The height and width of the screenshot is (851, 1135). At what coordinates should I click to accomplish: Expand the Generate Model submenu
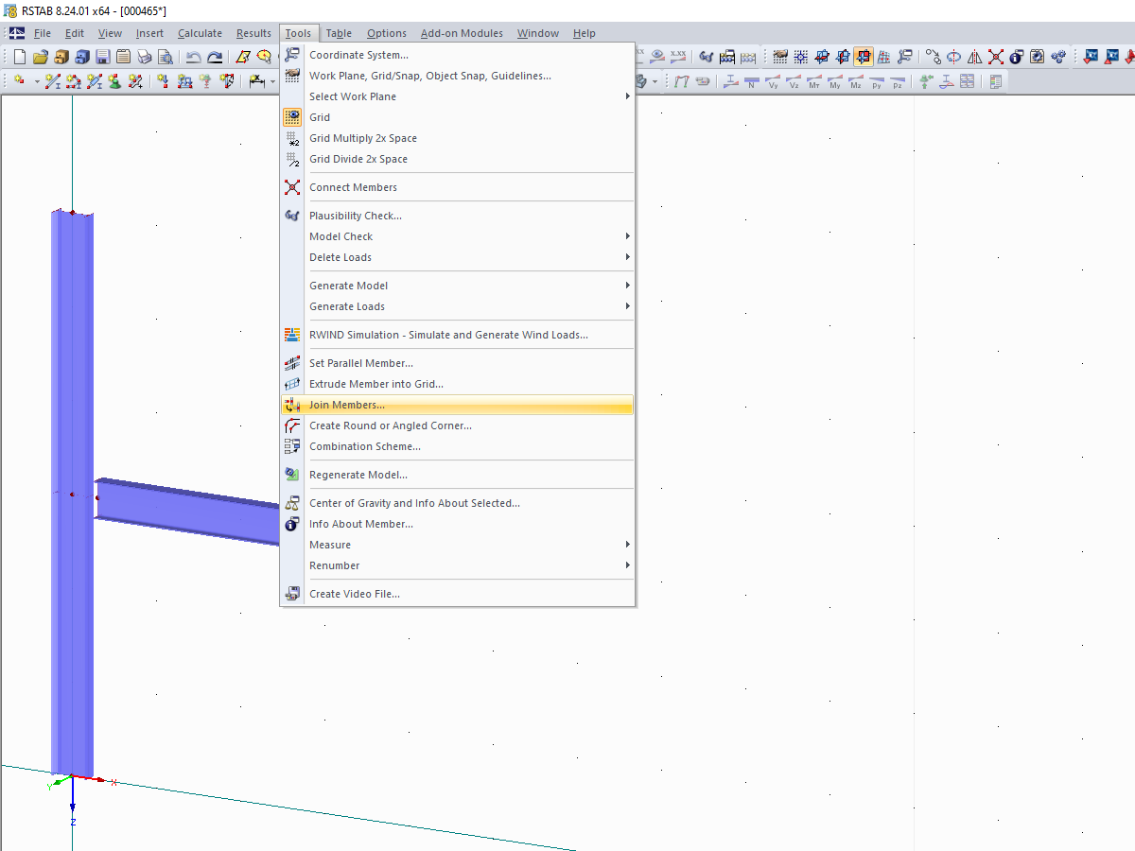[457, 286]
